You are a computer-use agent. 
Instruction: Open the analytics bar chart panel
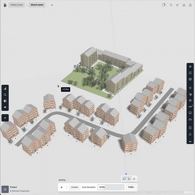5,88
